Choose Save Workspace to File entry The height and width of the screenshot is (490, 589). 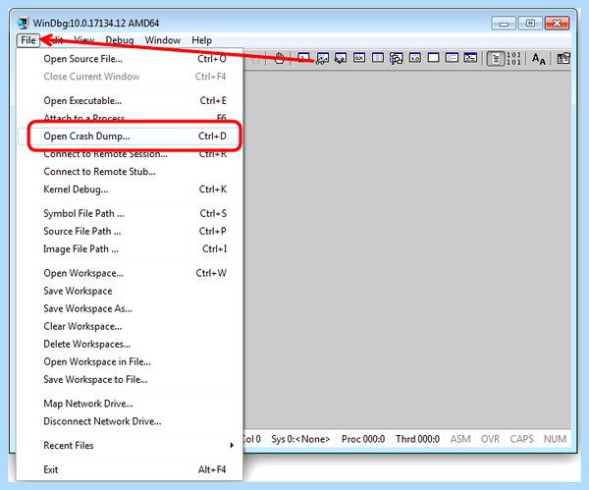pyautogui.click(x=130, y=379)
